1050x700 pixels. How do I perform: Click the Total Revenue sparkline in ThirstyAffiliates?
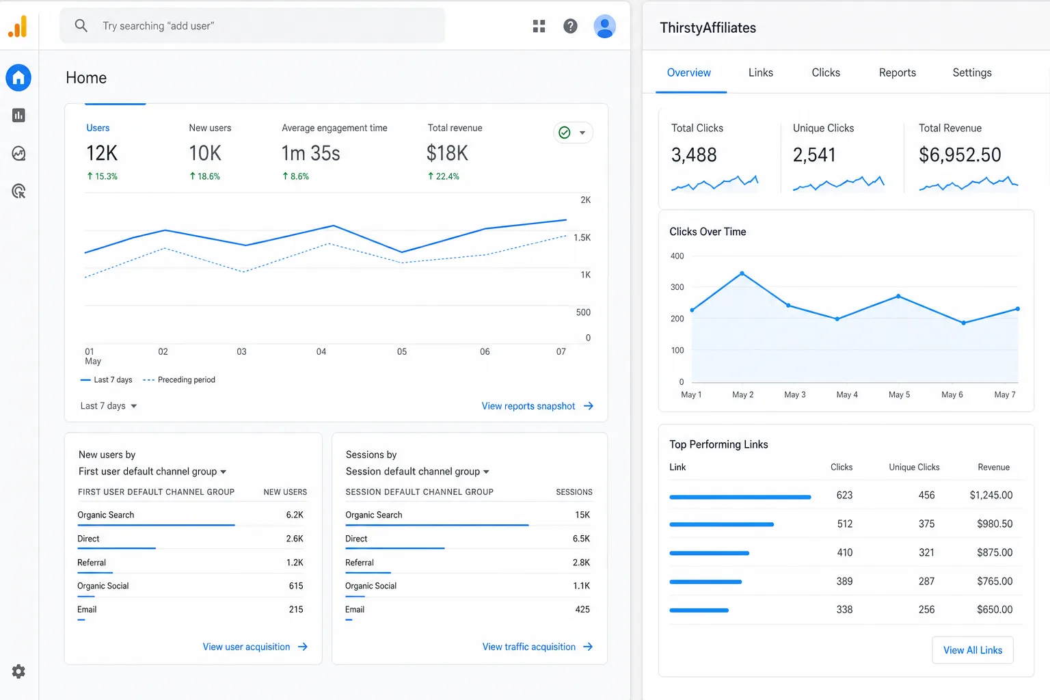pos(969,183)
